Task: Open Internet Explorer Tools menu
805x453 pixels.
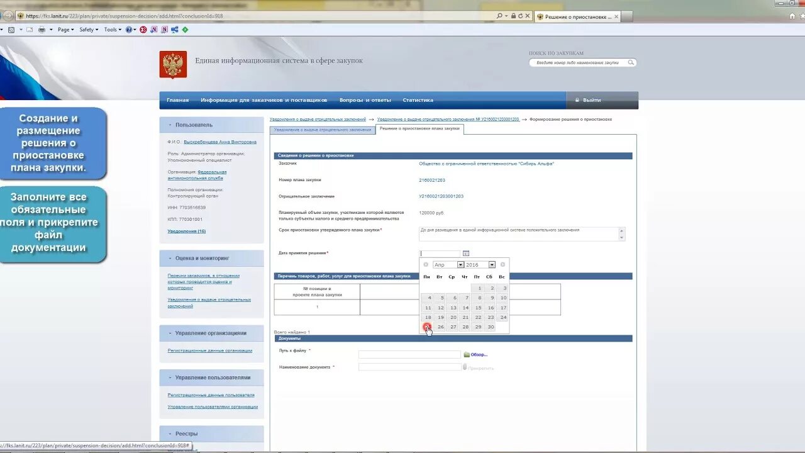Action: click(x=113, y=30)
